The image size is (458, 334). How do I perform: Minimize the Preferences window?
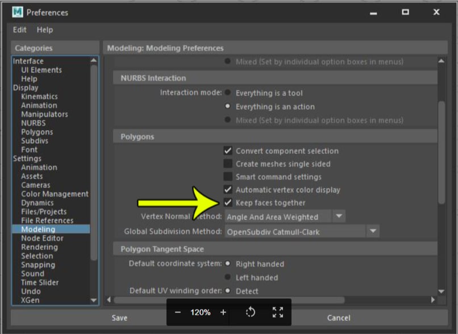[373, 13]
